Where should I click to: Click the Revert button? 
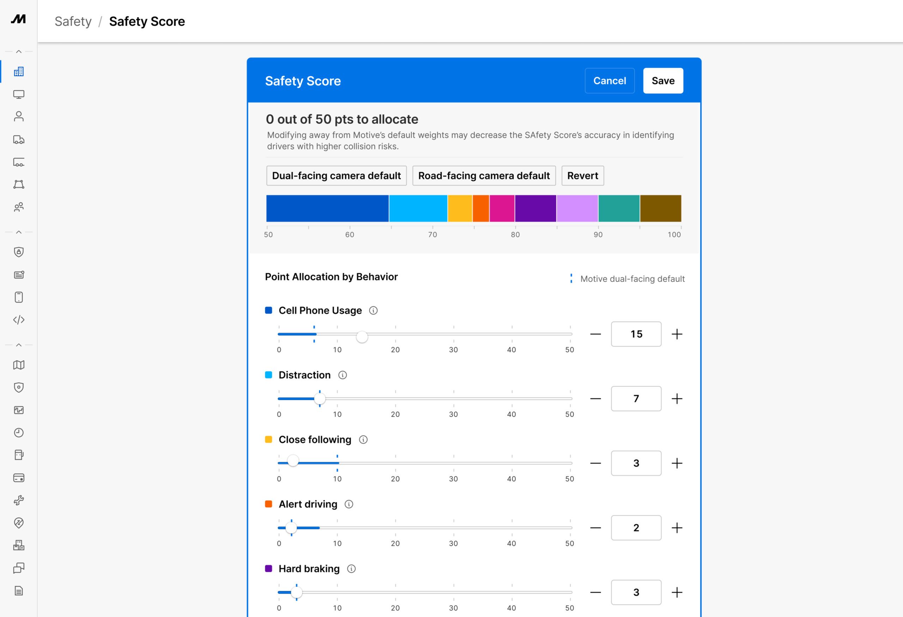pos(582,176)
